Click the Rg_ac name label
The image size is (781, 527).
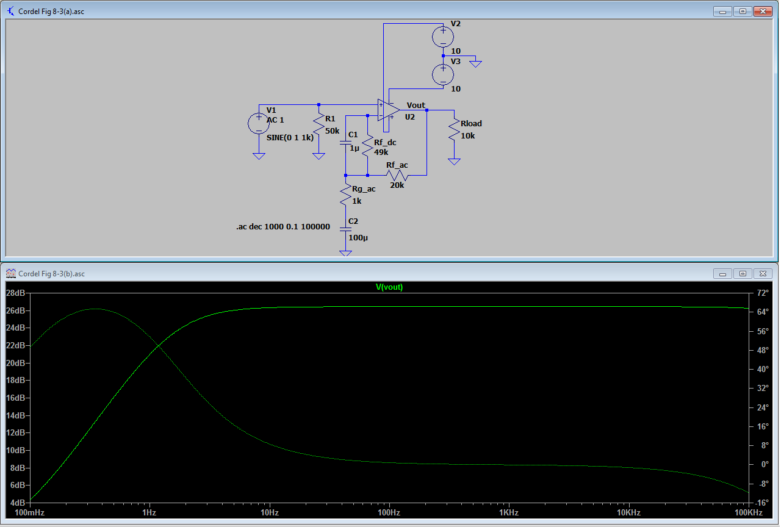click(364, 189)
